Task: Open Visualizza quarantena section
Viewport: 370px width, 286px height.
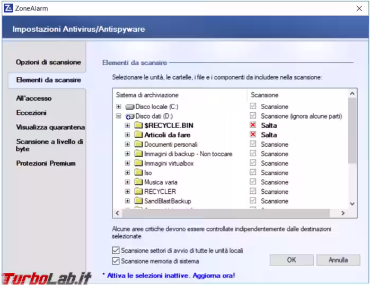Action: pos(50,127)
